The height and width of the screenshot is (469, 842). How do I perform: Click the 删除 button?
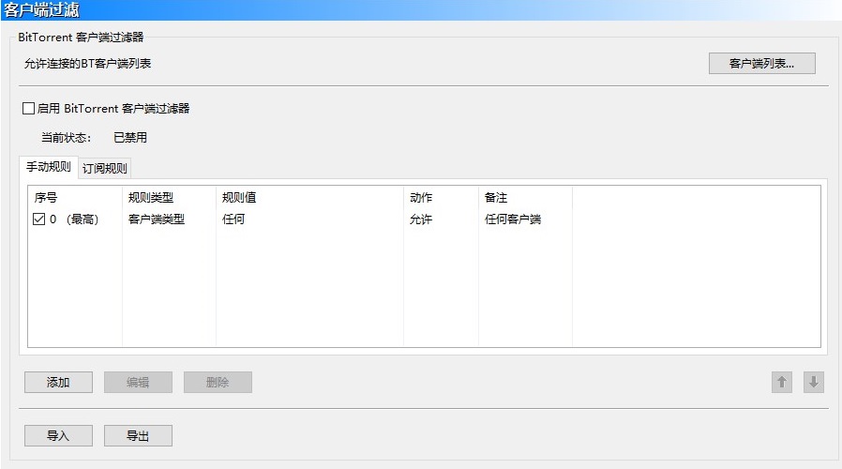(218, 383)
